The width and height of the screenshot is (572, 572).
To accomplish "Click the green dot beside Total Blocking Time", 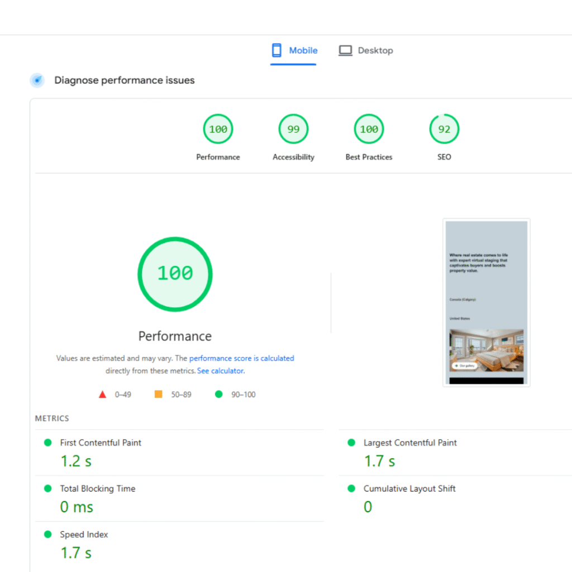I will [x=47, y=488].
